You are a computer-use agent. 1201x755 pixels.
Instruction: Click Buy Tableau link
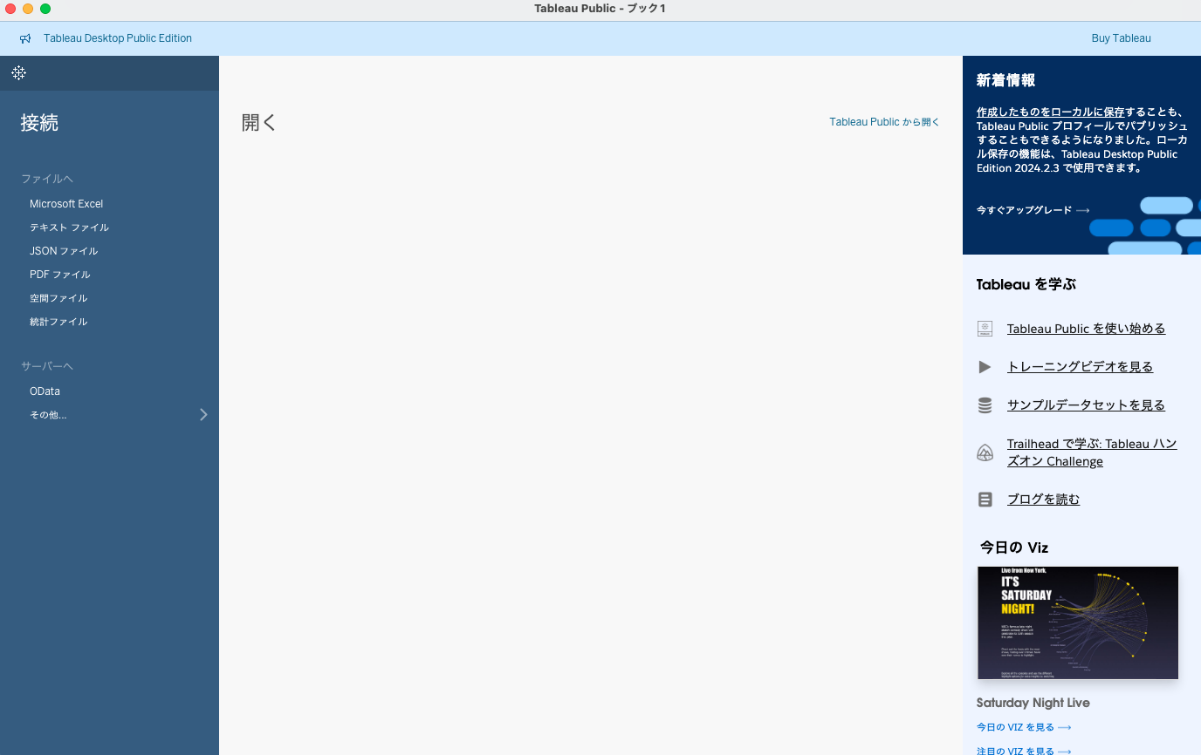pos(1121,38)
